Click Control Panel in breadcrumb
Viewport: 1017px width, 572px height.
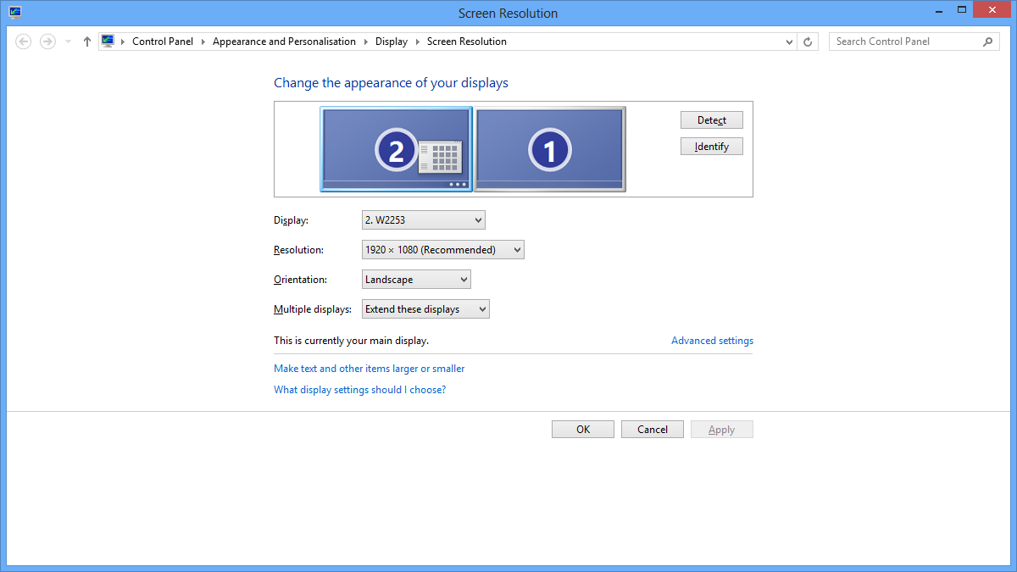pyautogui.click(x=163, y=42)
